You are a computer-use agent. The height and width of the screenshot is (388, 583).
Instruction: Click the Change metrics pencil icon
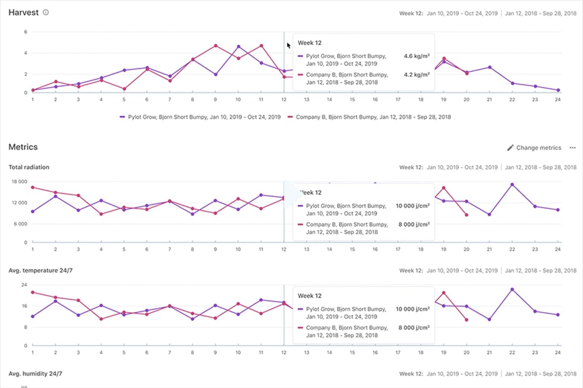click(x=510, y=148)
